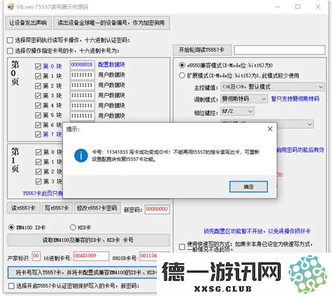Toggle page 0 第 2 块 checkbox

(38, 86)
